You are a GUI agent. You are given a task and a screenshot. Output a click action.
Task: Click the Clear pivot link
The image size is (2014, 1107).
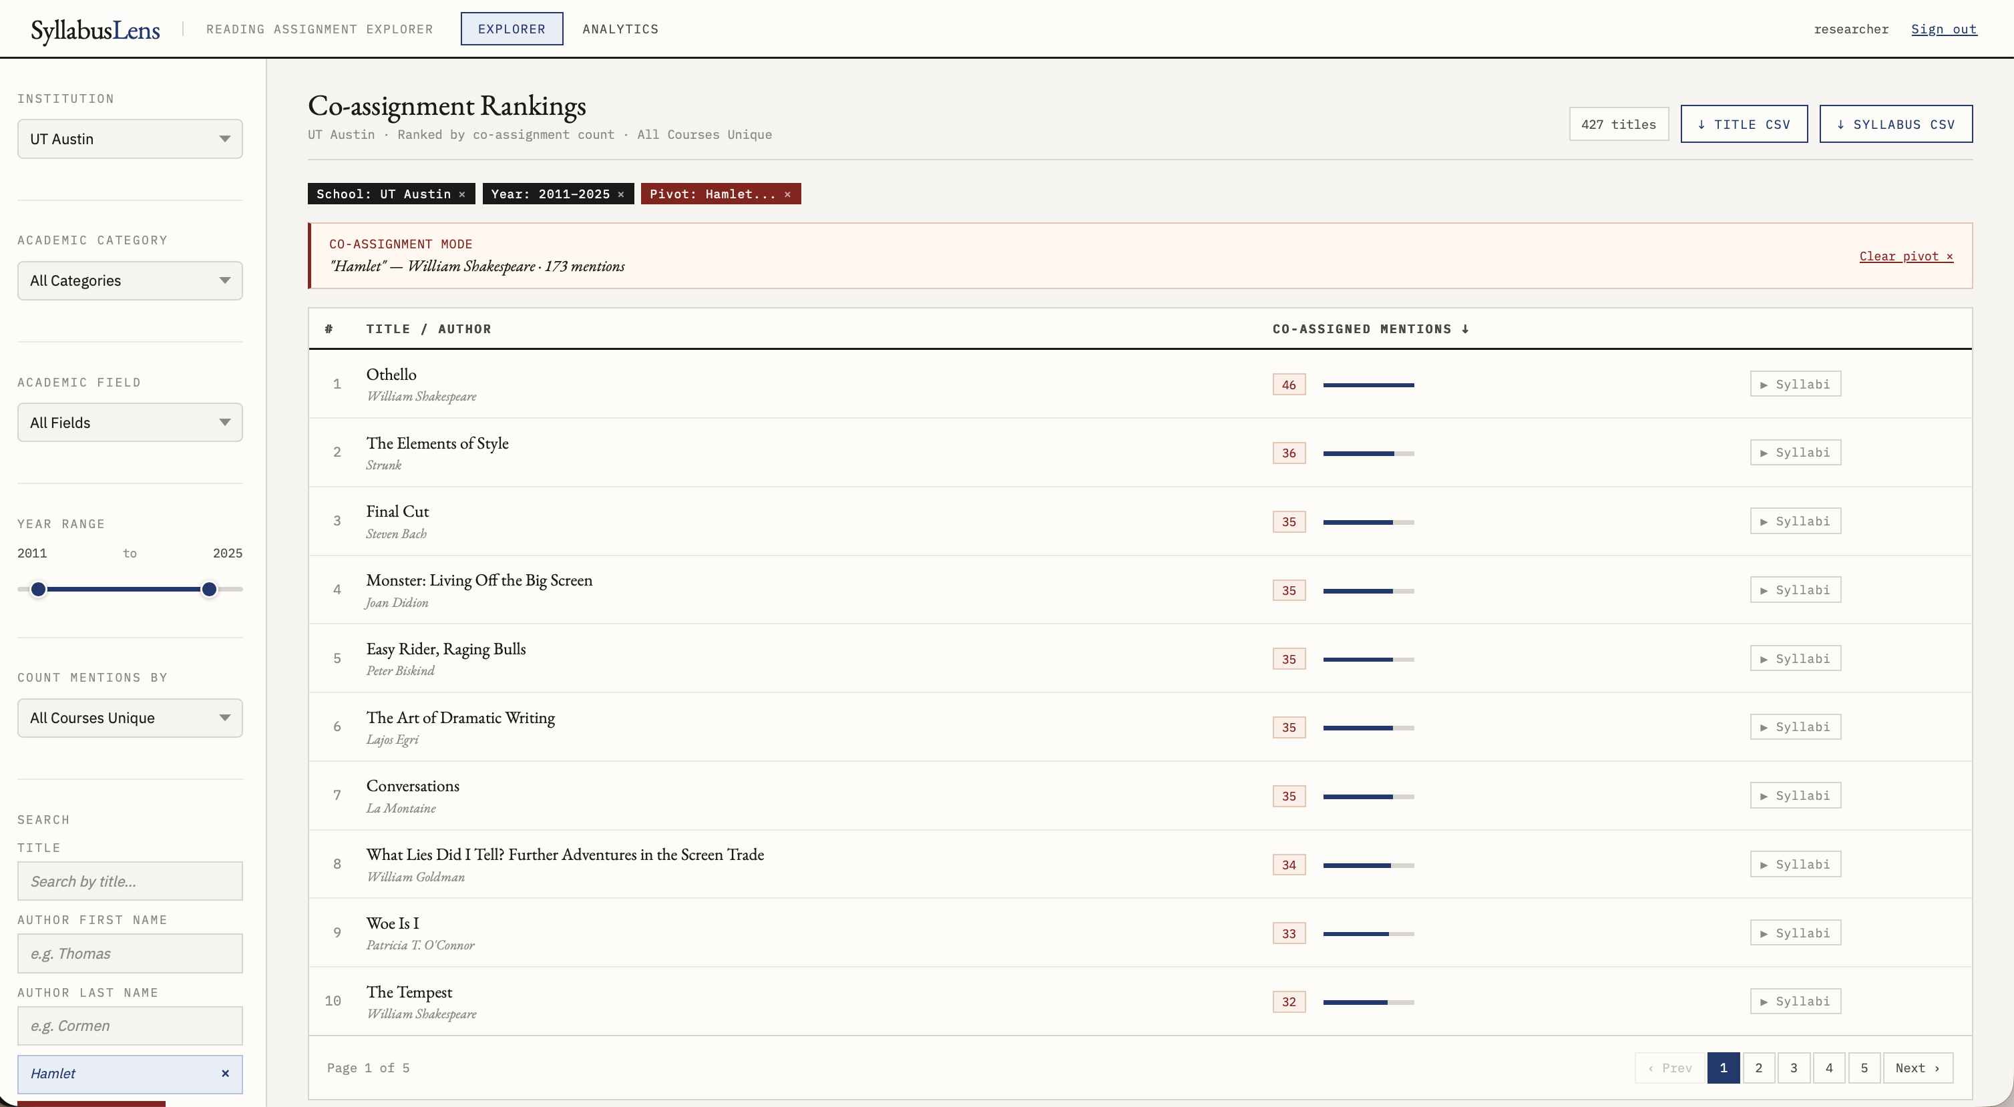1905,256
